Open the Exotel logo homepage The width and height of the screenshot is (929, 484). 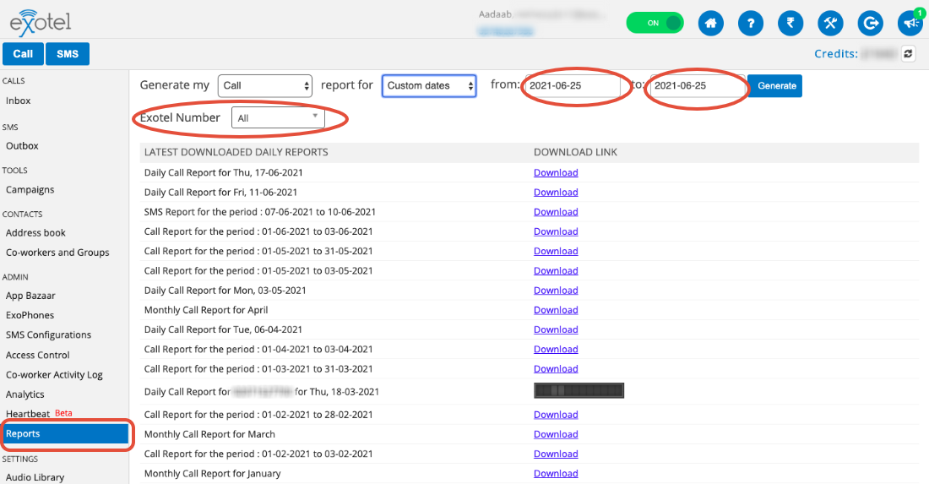41,23
